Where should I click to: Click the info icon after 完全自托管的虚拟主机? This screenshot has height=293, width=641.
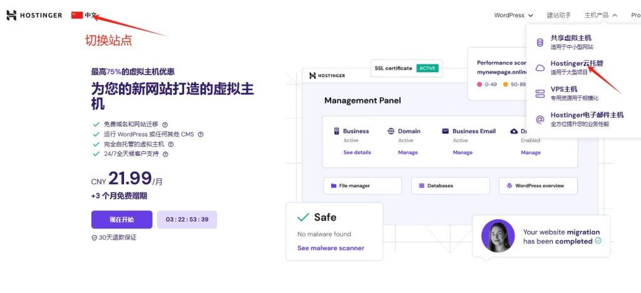[171, 144]
